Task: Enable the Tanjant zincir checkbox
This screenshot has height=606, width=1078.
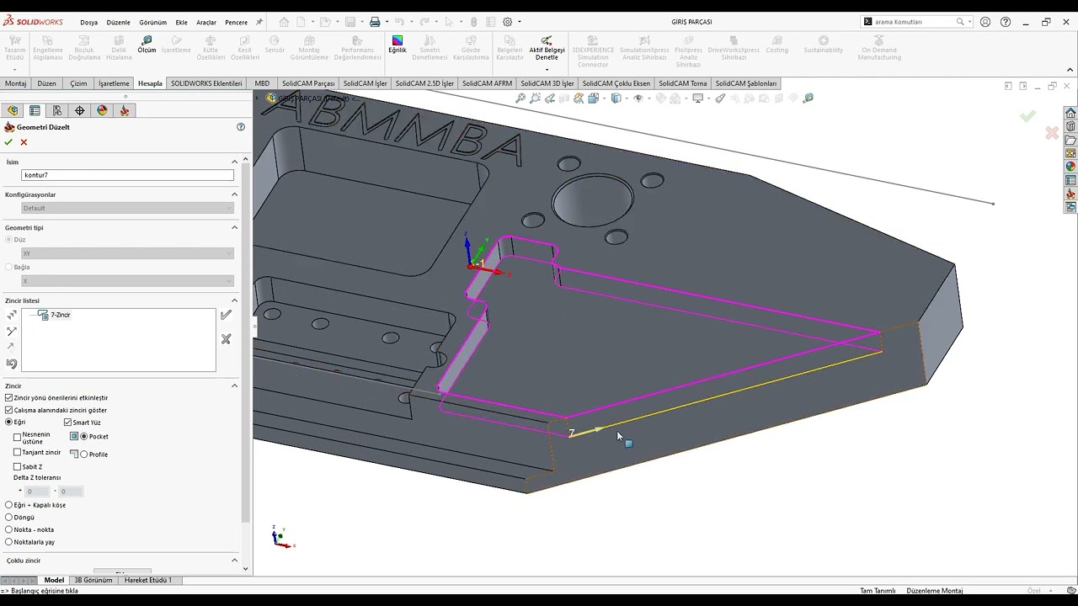Action: tap(18, 453)
